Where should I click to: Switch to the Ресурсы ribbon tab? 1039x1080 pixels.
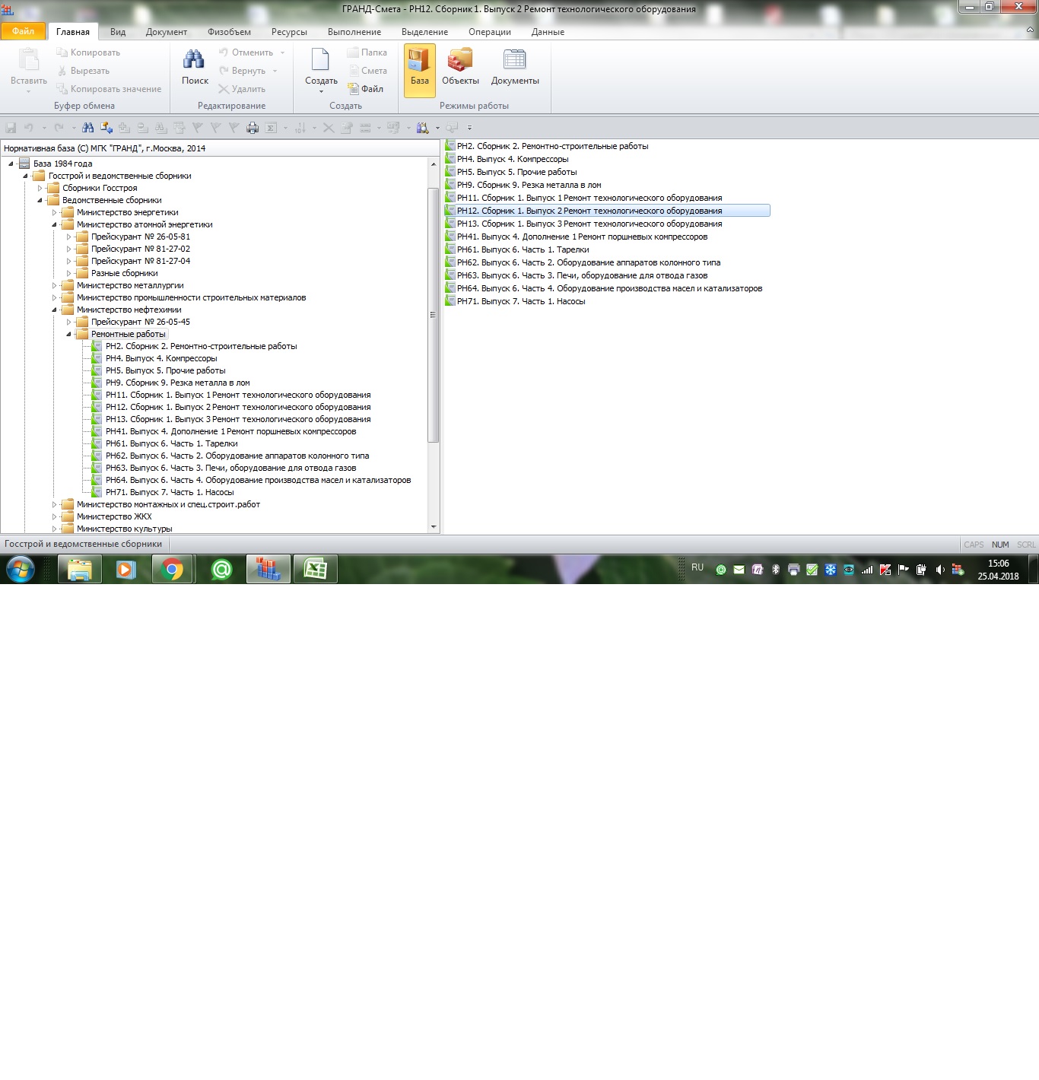click(x=289, y=32)
